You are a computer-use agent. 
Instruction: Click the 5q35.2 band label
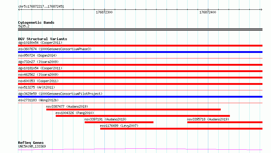tap(24, 26)
